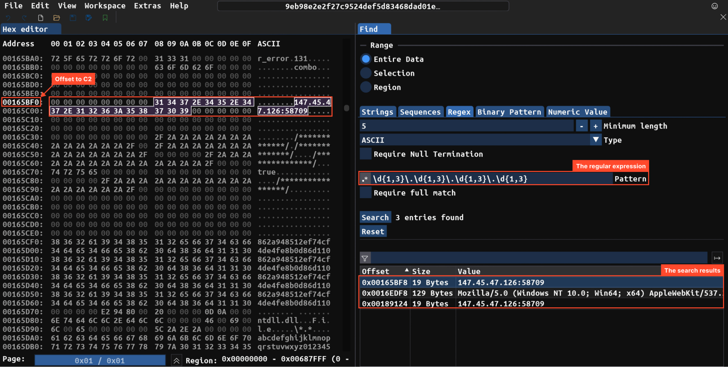Enable Require Null Termination checkbox
The height and width of the screenshot is (367, 728).
click(x=366, y=154)
